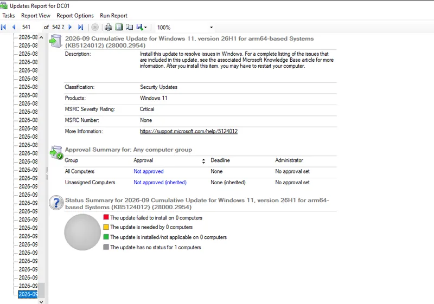Click Run Report in the menu bar
Image resolution: width=434 pixels, height=304 pixels.
pyautogui.click(x=113, y=16)
